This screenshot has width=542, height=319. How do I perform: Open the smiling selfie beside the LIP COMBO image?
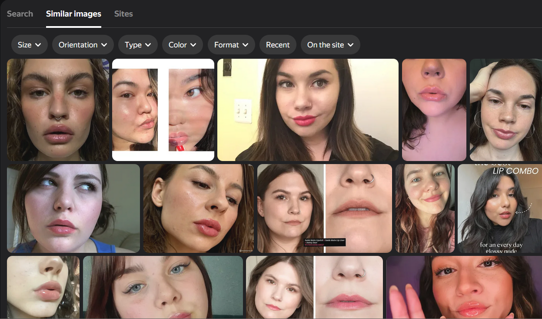click(x=425, y=208)
